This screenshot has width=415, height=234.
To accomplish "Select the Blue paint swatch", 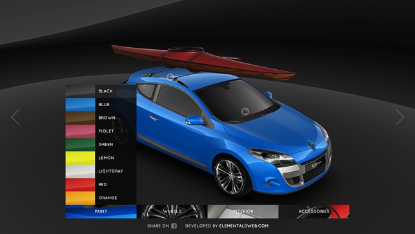I will pyautogui.click(x=80, y=105).
